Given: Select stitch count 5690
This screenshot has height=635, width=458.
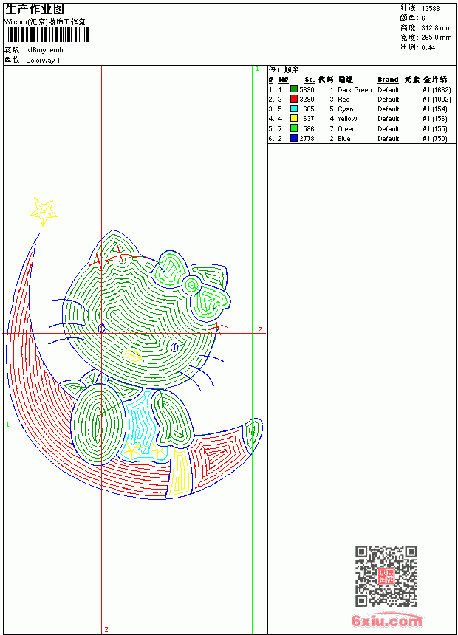Looking at the screenshot, I should tap(307, 89).
